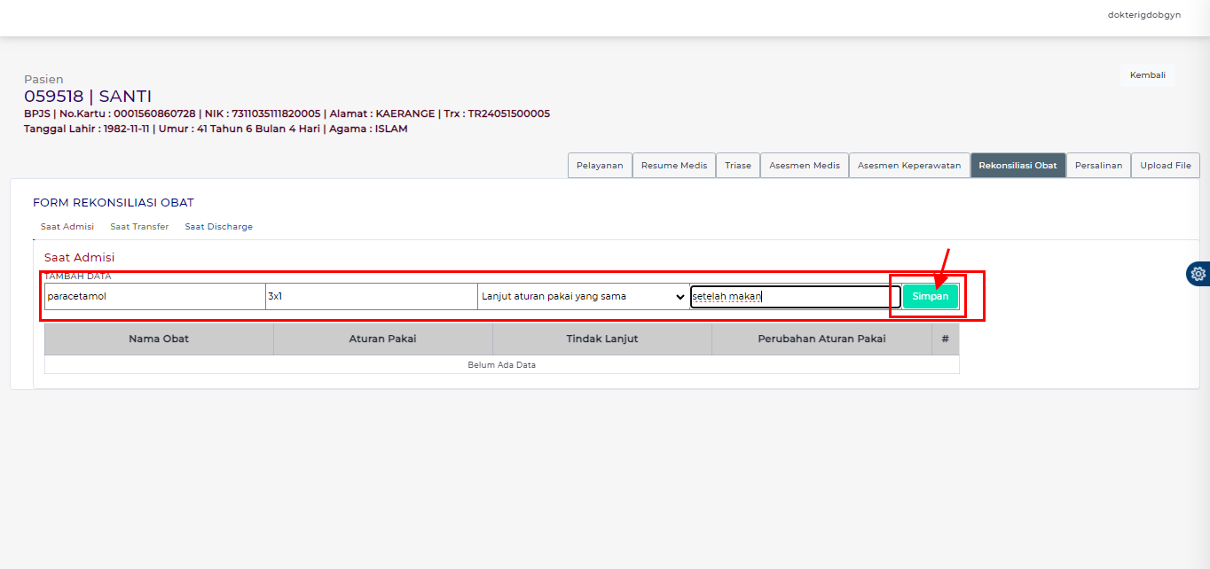Expand the Tindak Lanjut dropdown
Image resolution: width=1210 pixels, height=569 pixels.
[x=583, y=297]
